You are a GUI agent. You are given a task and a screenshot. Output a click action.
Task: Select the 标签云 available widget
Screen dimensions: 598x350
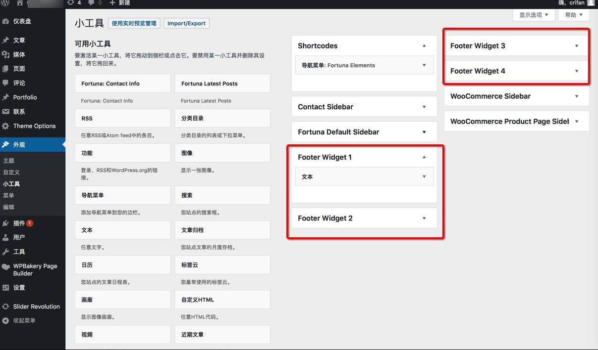222,265
